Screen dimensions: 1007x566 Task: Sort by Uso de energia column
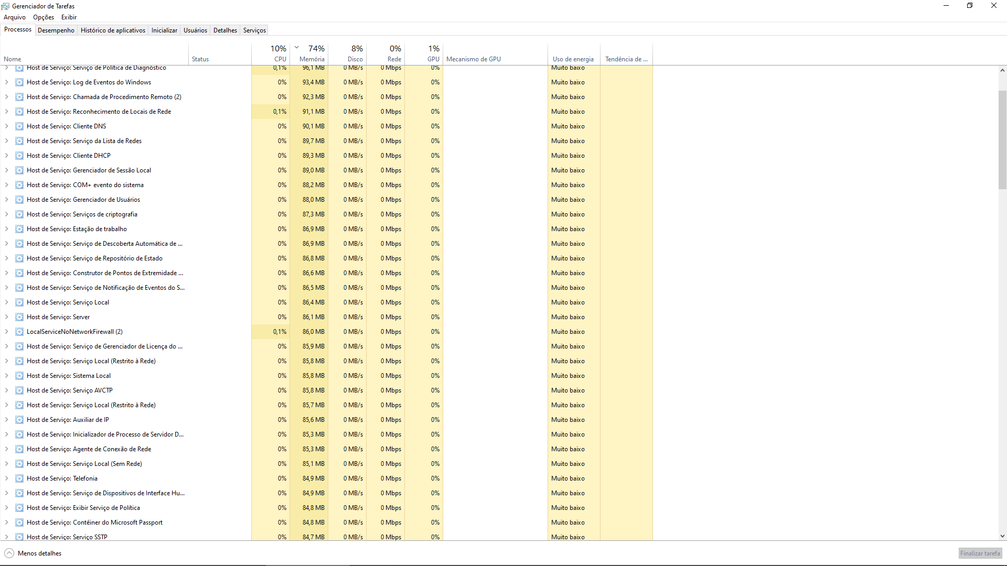tap(574, 54)
